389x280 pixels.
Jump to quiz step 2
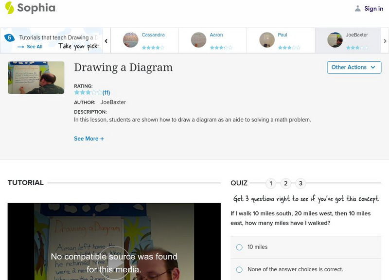pyautogui.click(x=286, y=183)
